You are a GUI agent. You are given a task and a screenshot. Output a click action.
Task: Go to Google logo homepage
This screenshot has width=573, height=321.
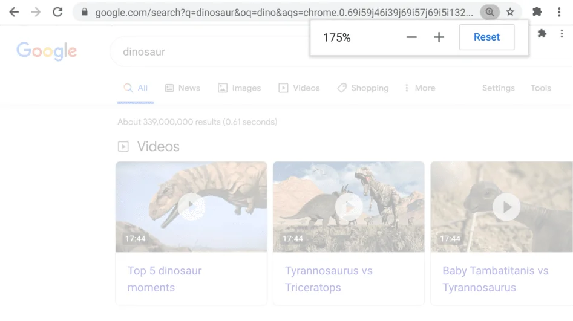coord(47,51)
